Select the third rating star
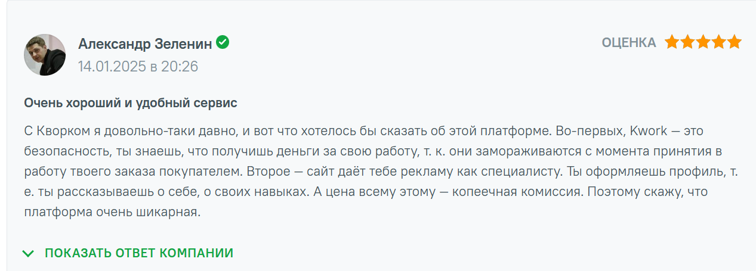Image resolution: width=756 pixels, height=271 pixels. coord(703,42)
